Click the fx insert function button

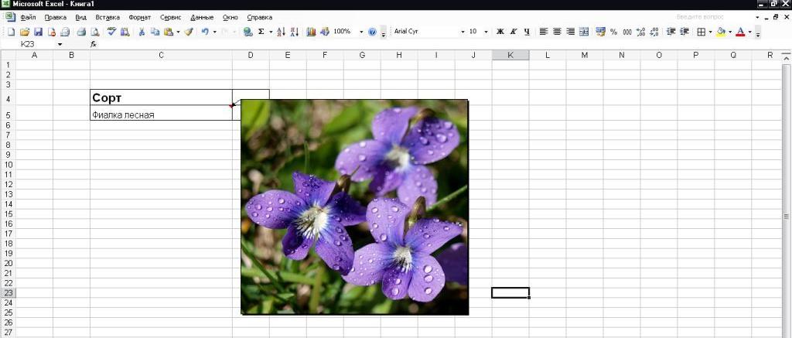pyautogui.click(x=94, y=44)
